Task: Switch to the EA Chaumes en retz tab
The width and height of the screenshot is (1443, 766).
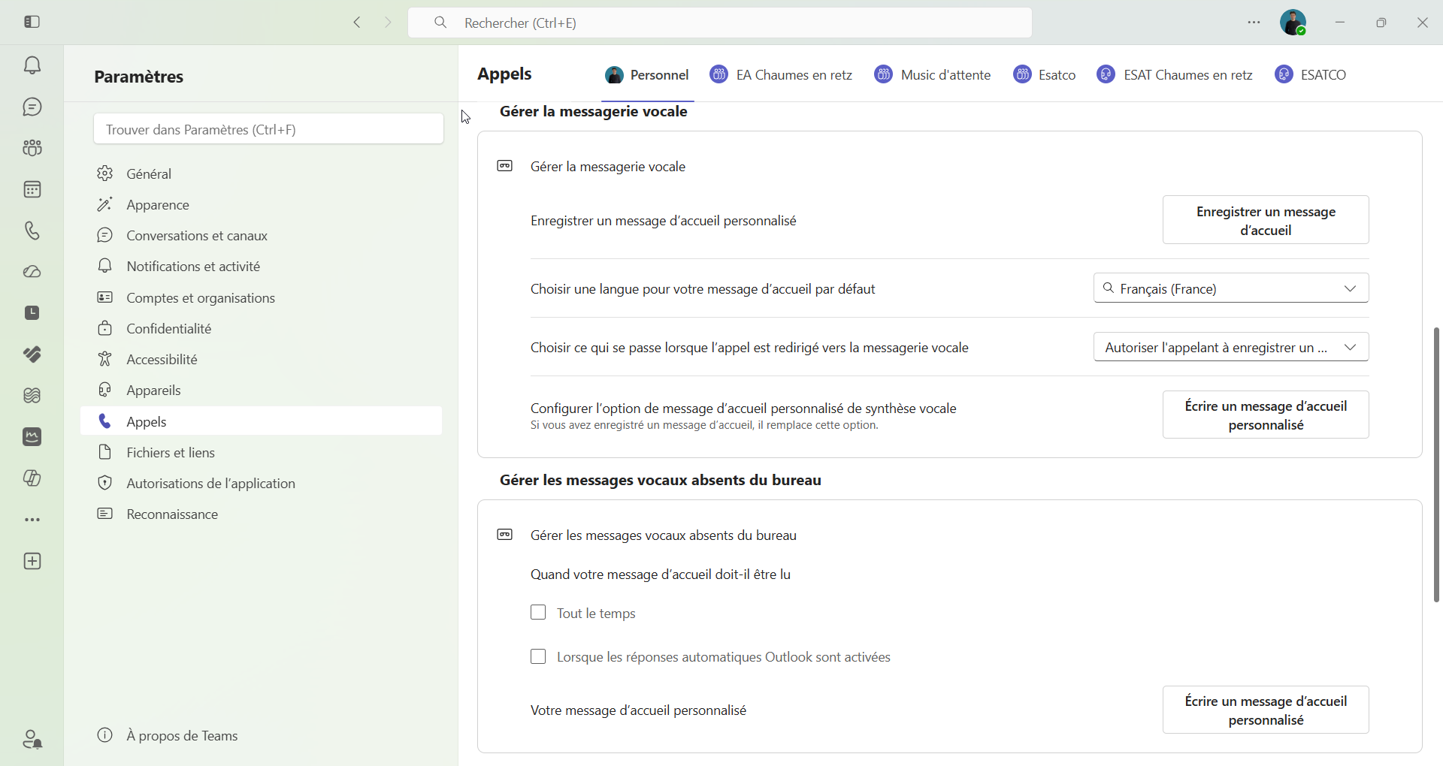Action: tap(781, 74)
